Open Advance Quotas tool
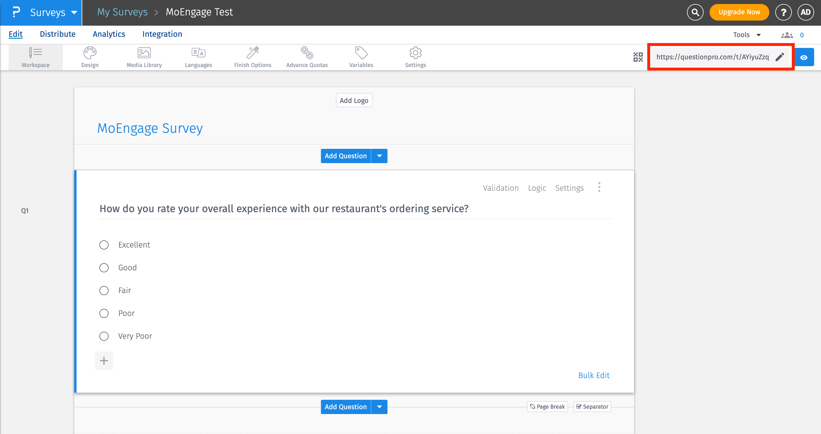The image size is (821, 434). 307,57
